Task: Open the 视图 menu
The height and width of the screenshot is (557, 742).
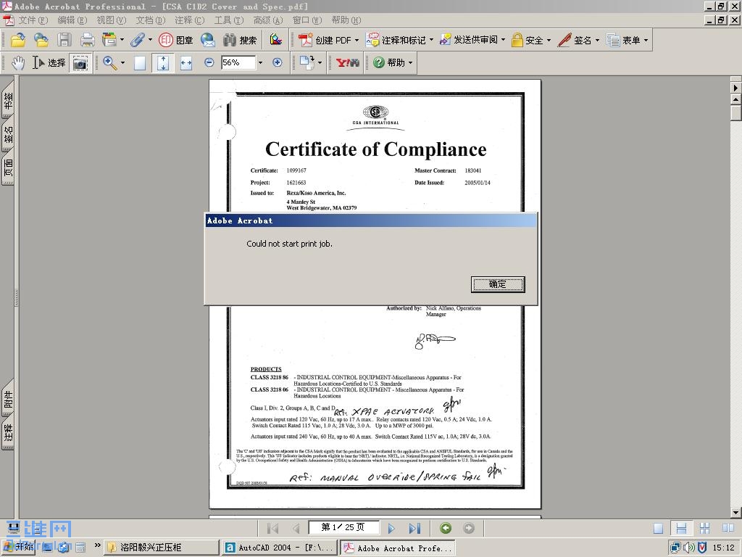Action: pos(112,20)
